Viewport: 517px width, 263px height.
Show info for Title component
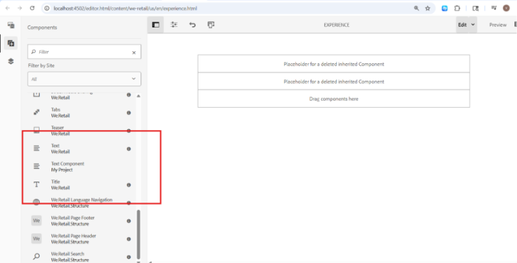(x=129, y=185)
